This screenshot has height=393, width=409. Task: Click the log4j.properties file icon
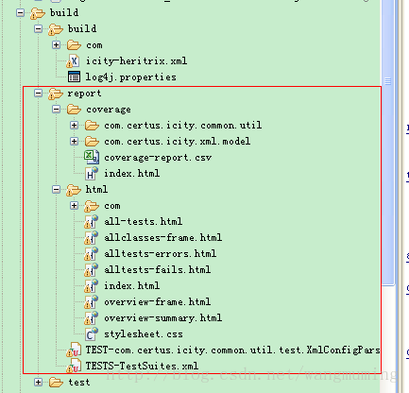coord(74,77)
